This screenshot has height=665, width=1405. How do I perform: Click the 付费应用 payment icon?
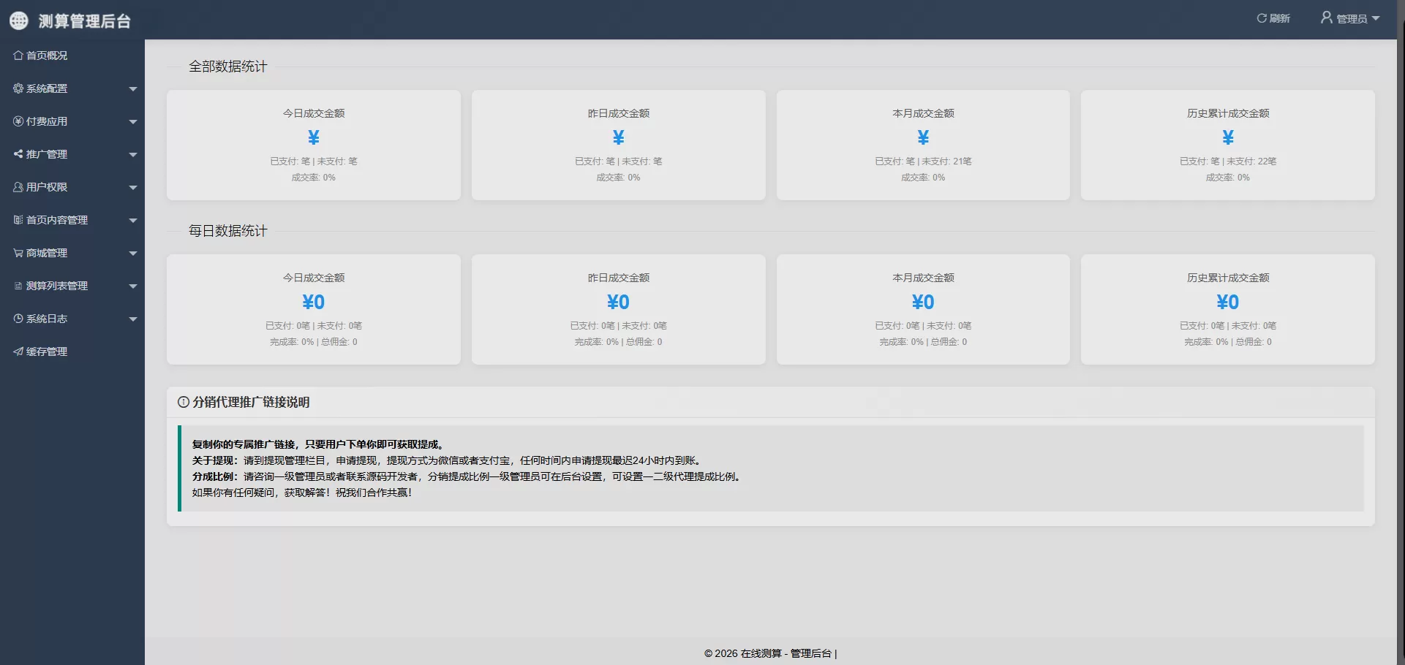click(x=18, y=121)
